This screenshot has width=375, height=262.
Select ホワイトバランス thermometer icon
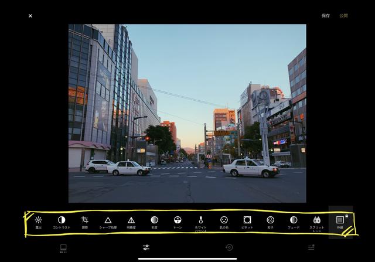click(200, 224)
